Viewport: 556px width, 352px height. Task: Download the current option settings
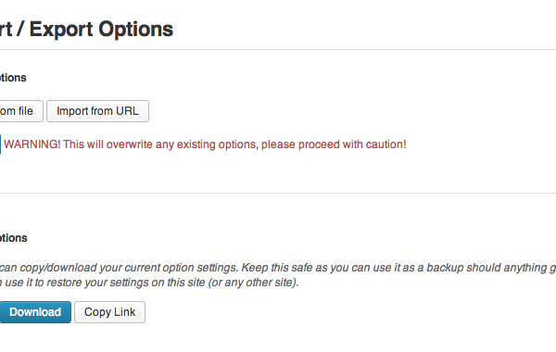coord(35,312)
